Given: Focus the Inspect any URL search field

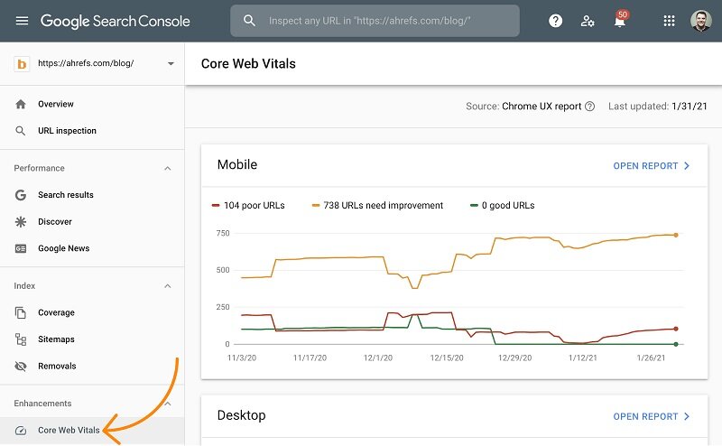Looking at the screenshot, I should click(375, 21).
